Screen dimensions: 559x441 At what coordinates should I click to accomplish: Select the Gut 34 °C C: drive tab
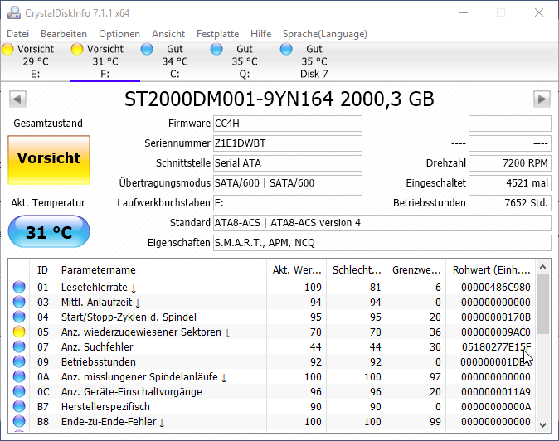click(x=175, y=61)
